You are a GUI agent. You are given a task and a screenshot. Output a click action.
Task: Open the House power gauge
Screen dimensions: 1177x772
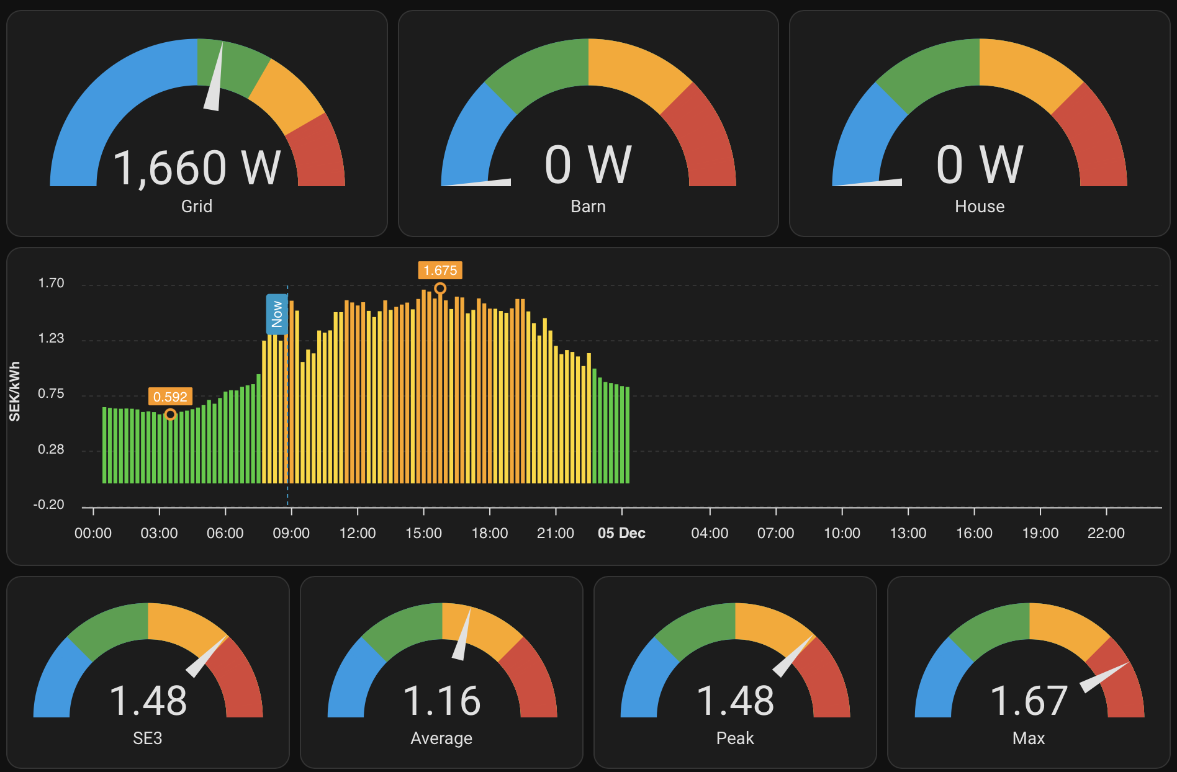[979, 123]
